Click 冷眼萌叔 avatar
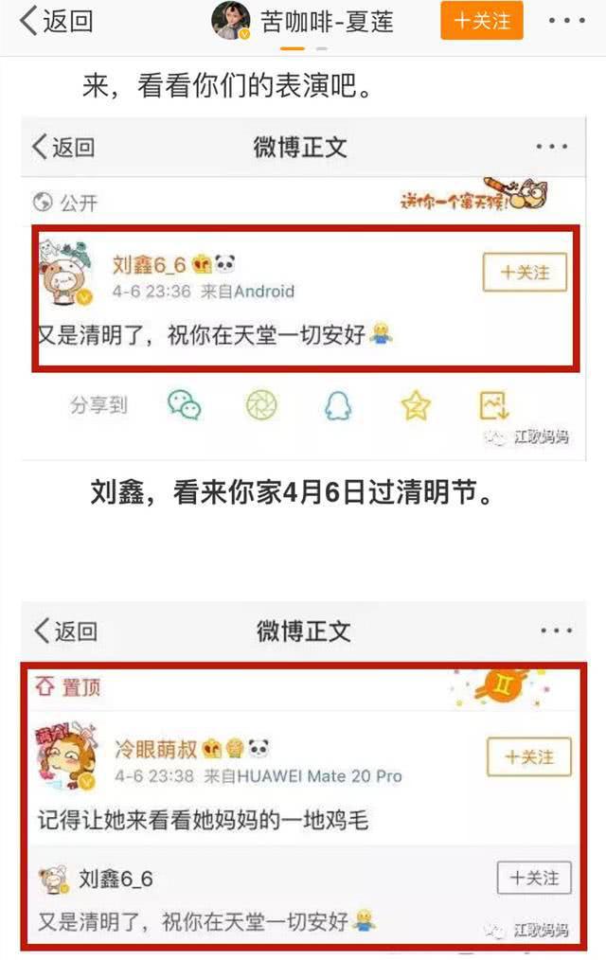Screen dimensions: 606x960 [66, 756]
